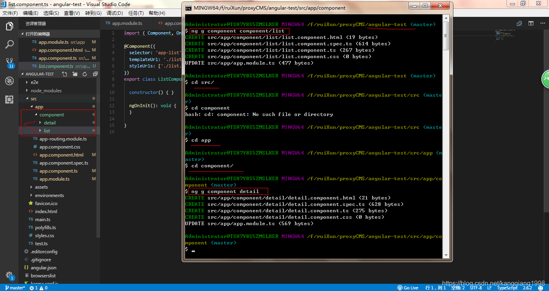This screenshot has width=549, height=291.
Task: Open main.ts in explorer
Action: [x=43, y=220]
